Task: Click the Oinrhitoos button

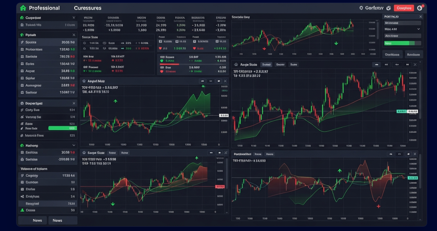Action: tap(392, 55)
